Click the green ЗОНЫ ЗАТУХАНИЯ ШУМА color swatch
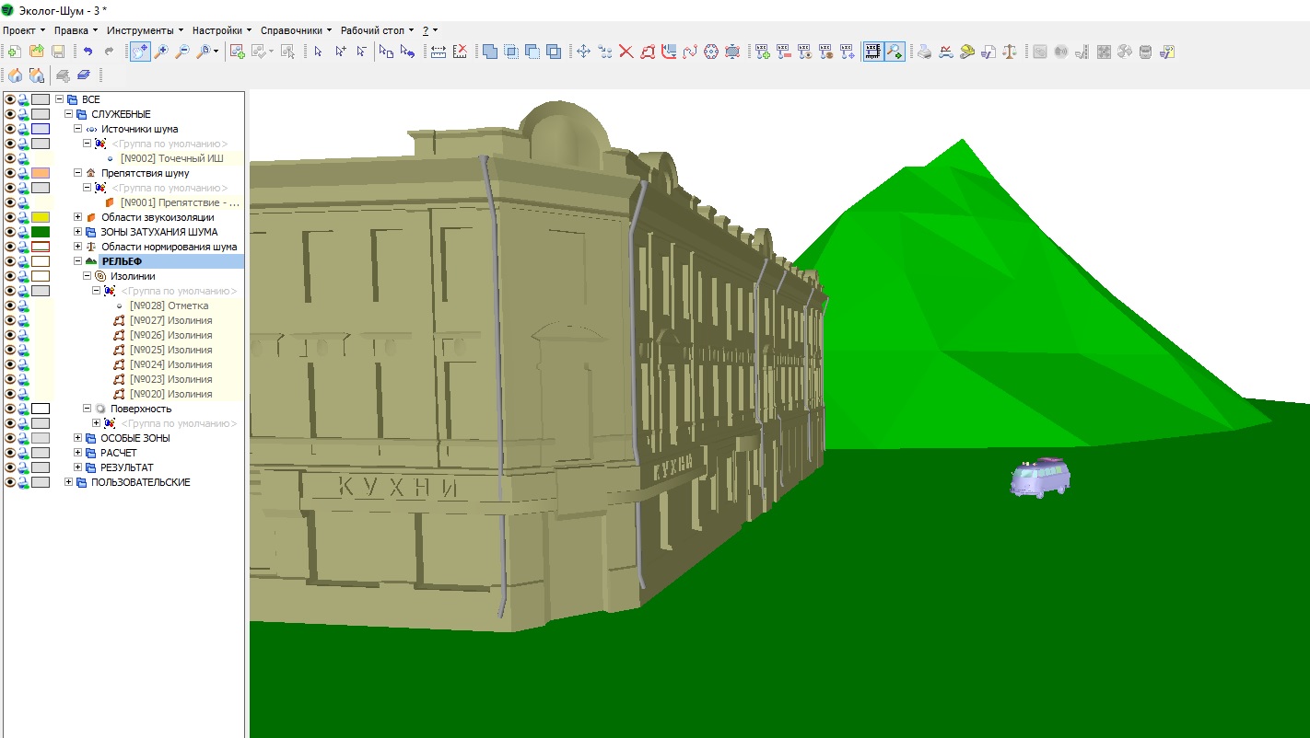The width and height of the screenshot is (1310, 738). point(41,232)
